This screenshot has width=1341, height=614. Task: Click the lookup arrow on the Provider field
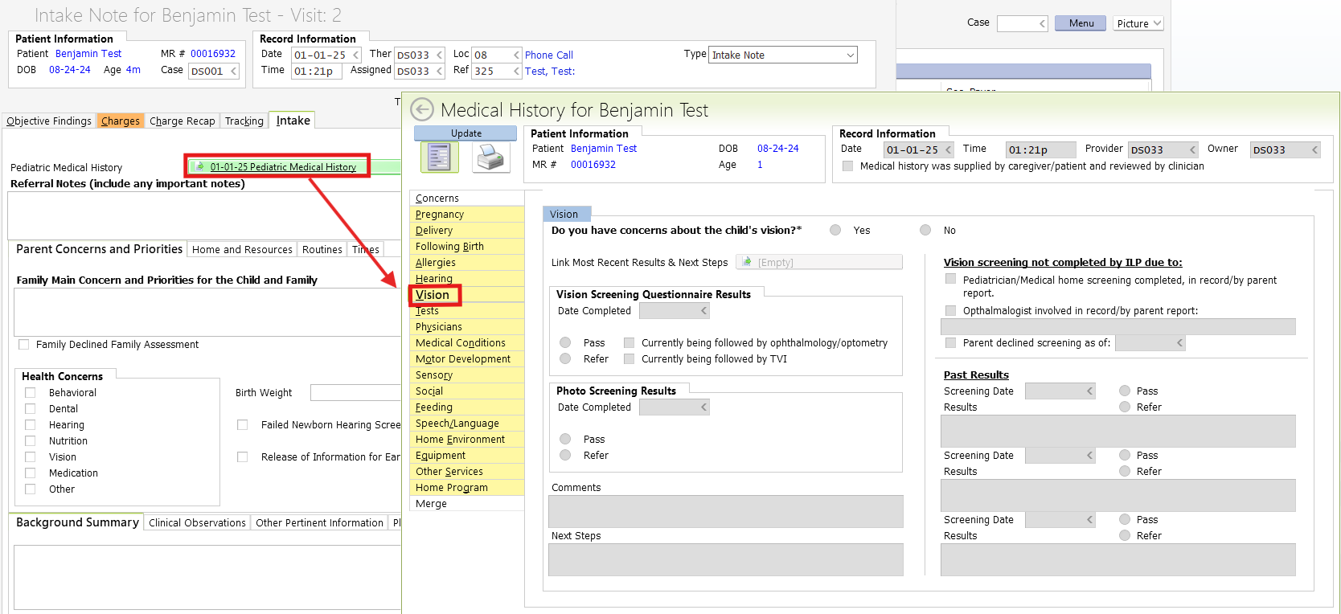click(1192, 149)
